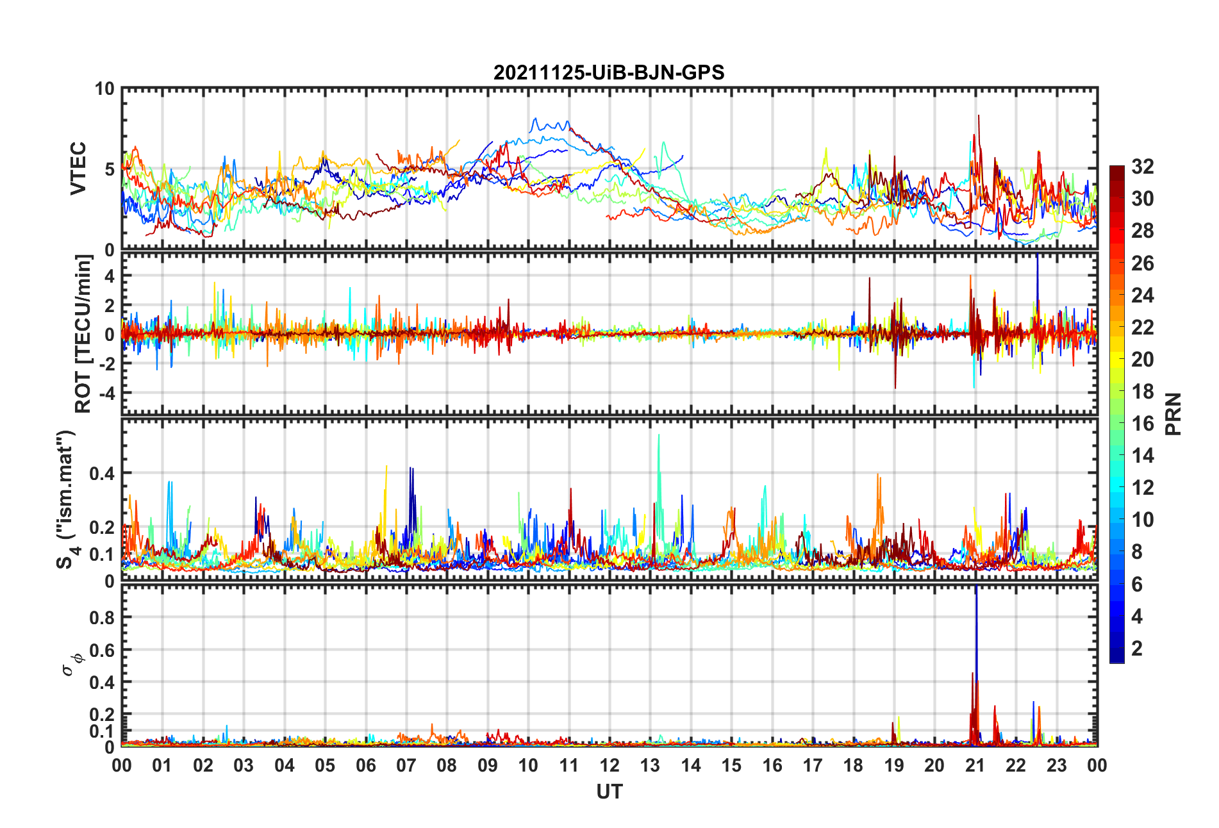Click ROT axis tick value -4
This screenshot has width=1219, height=828.
[107, 393]
